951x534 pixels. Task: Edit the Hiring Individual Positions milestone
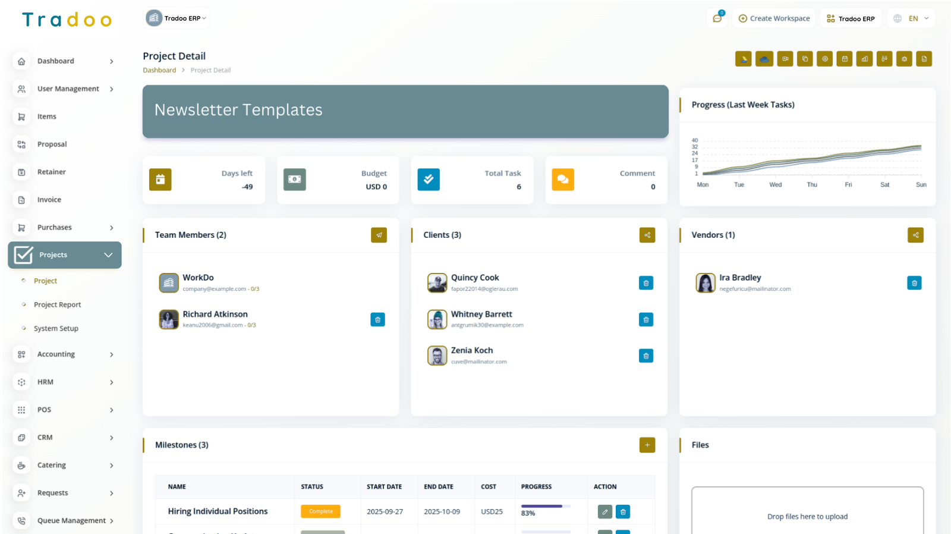coord(604,511)
